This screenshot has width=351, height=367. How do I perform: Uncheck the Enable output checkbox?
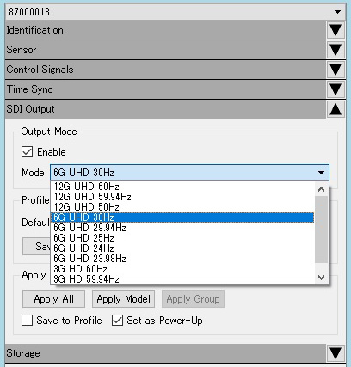tap(27, 152)
